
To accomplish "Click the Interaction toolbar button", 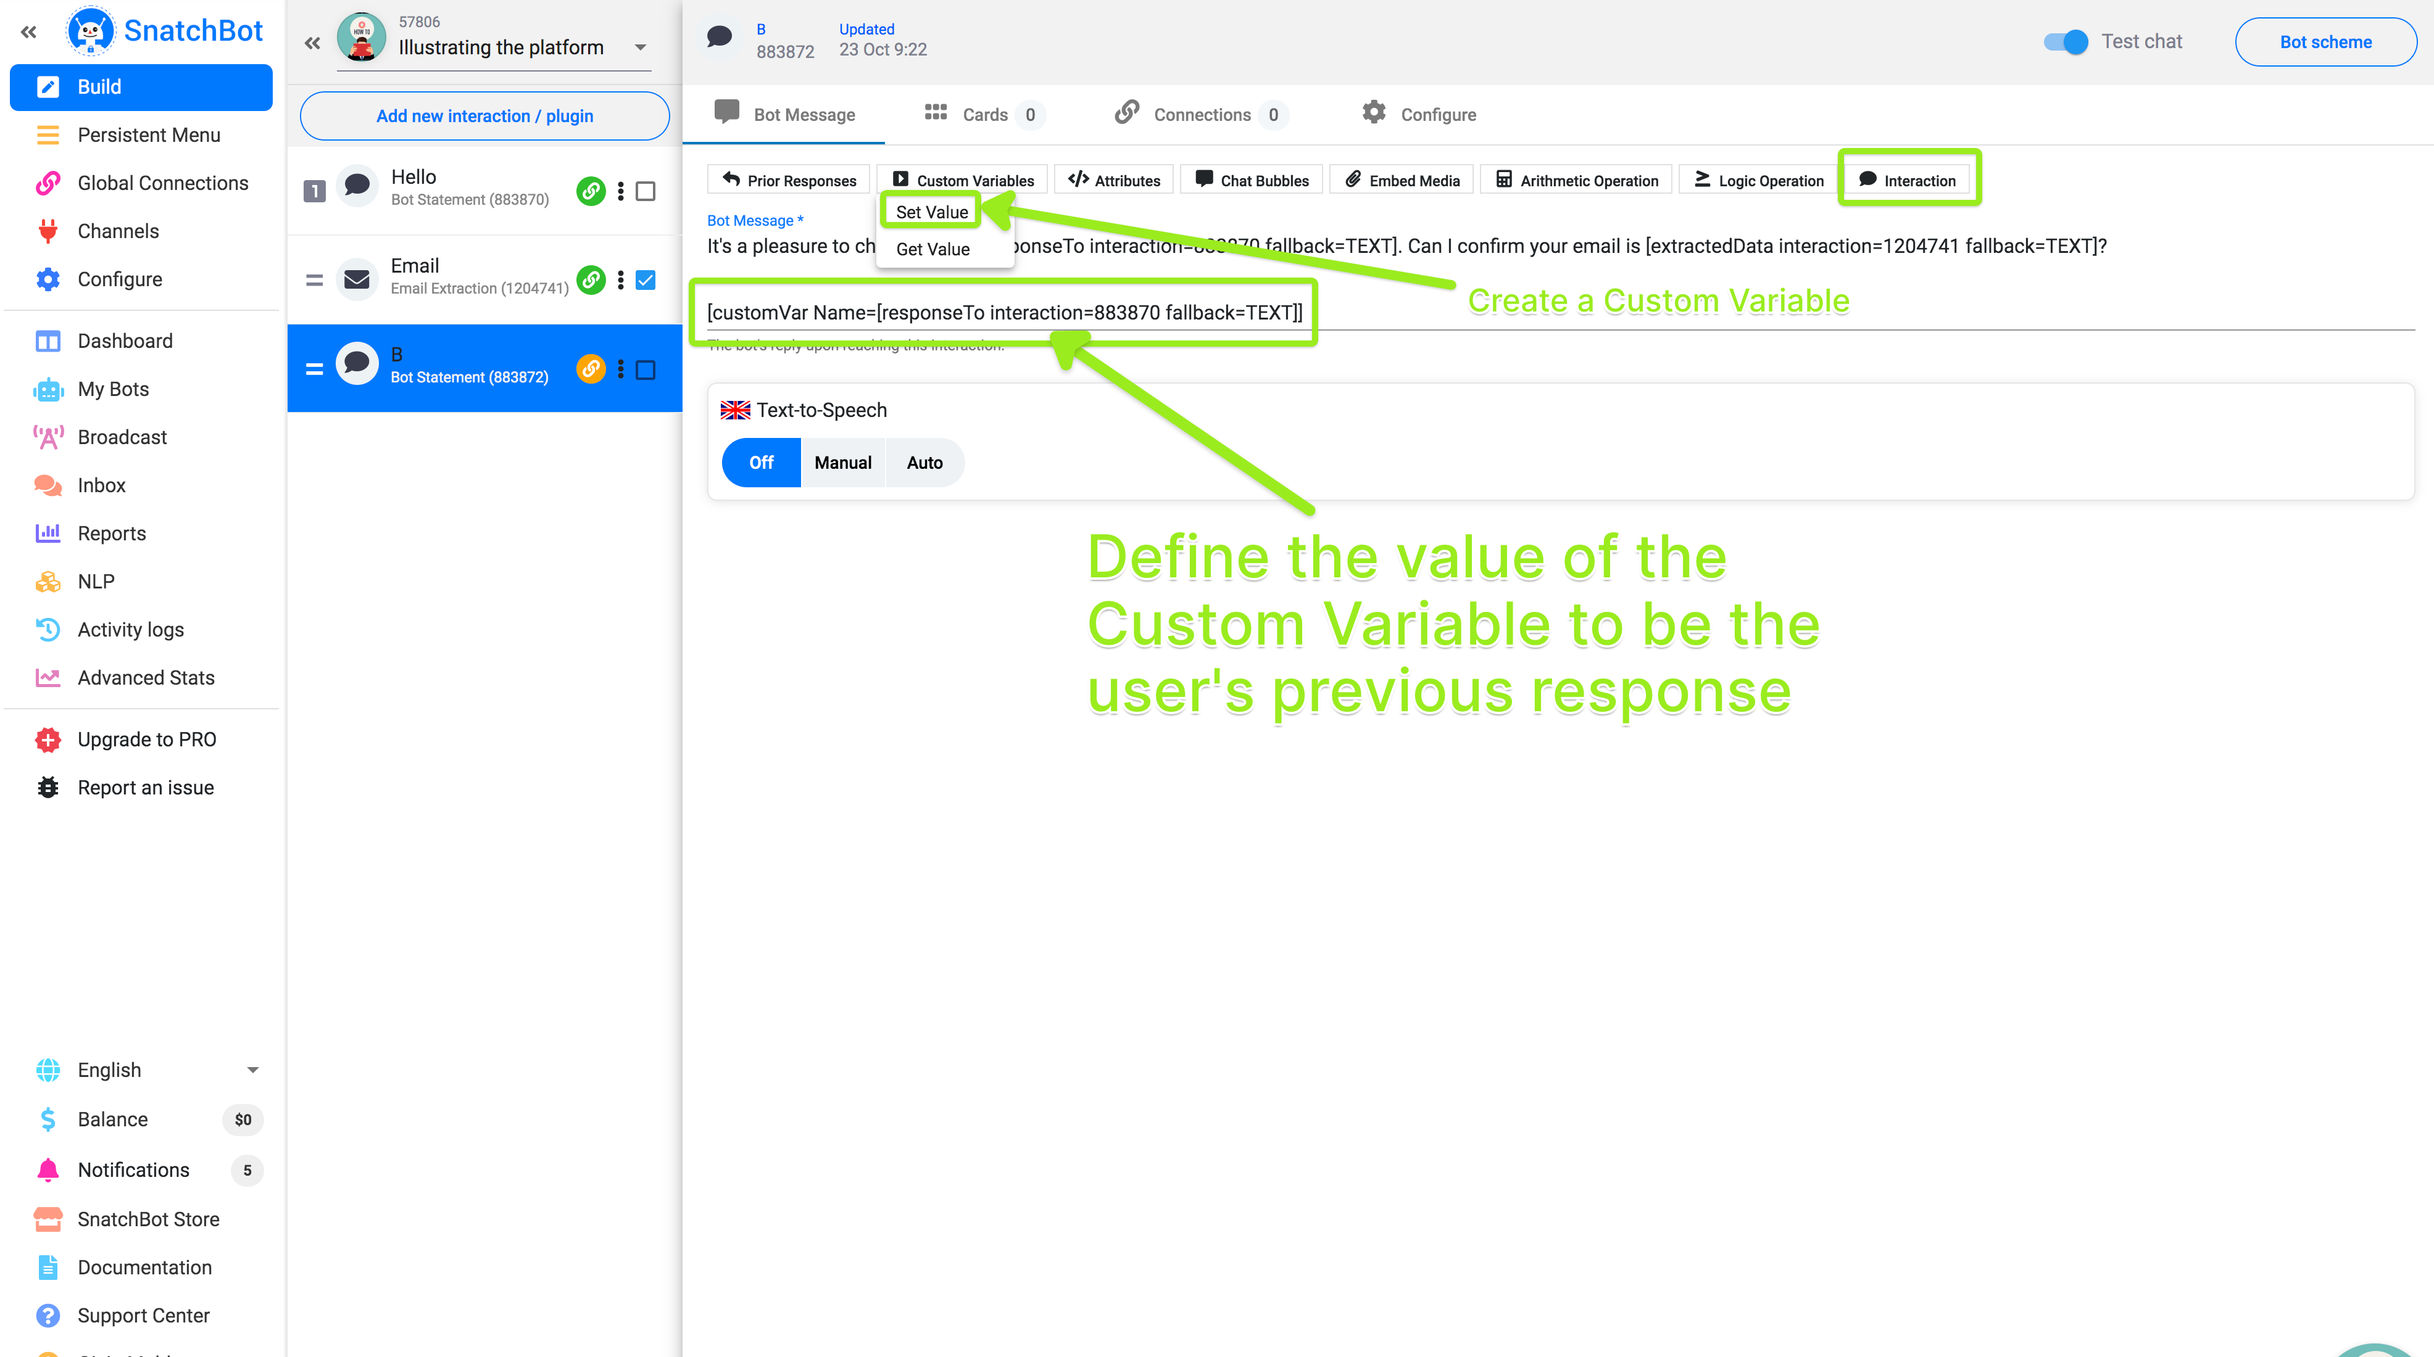I will pos(1908,180).
